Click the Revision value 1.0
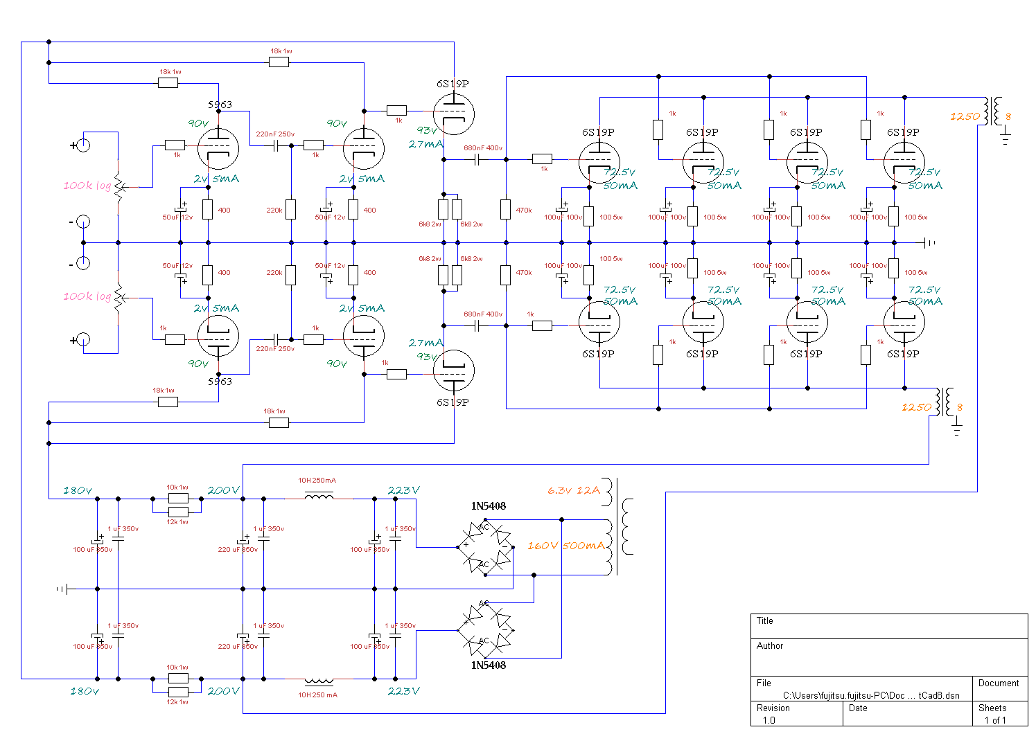Viewport: 1036px width, 734px height. coord(769,720)
